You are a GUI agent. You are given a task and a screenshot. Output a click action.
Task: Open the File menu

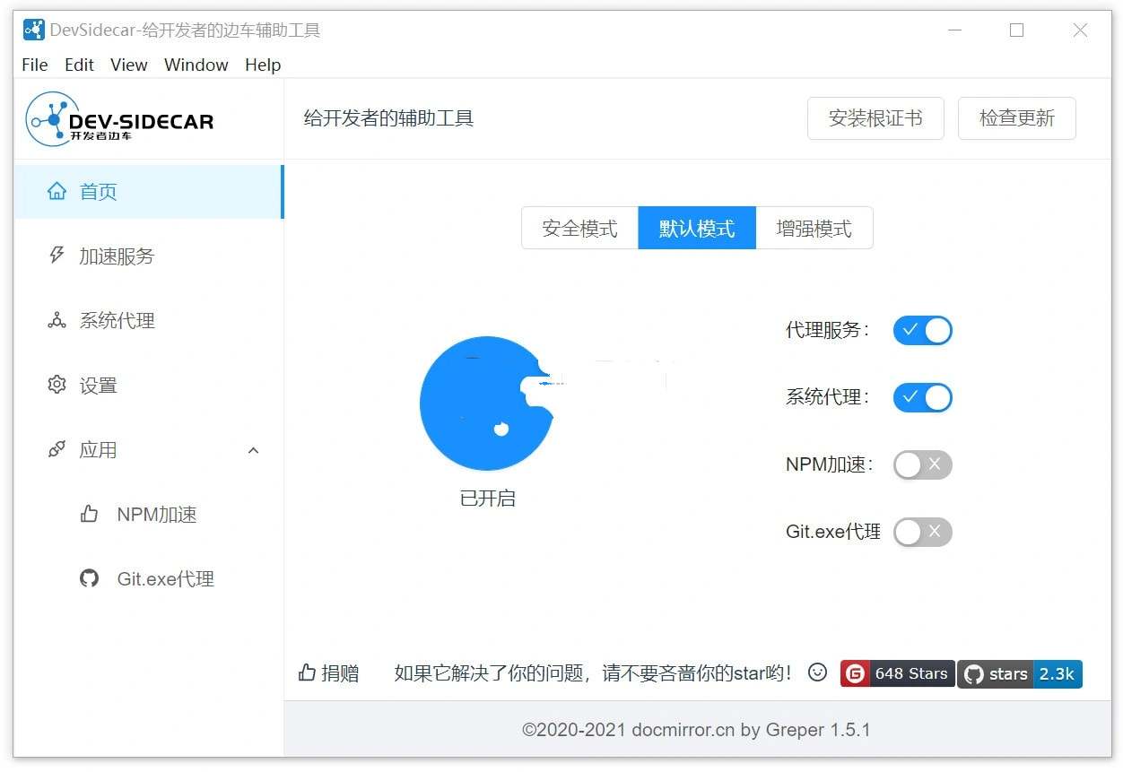click(x=34, y=65)
